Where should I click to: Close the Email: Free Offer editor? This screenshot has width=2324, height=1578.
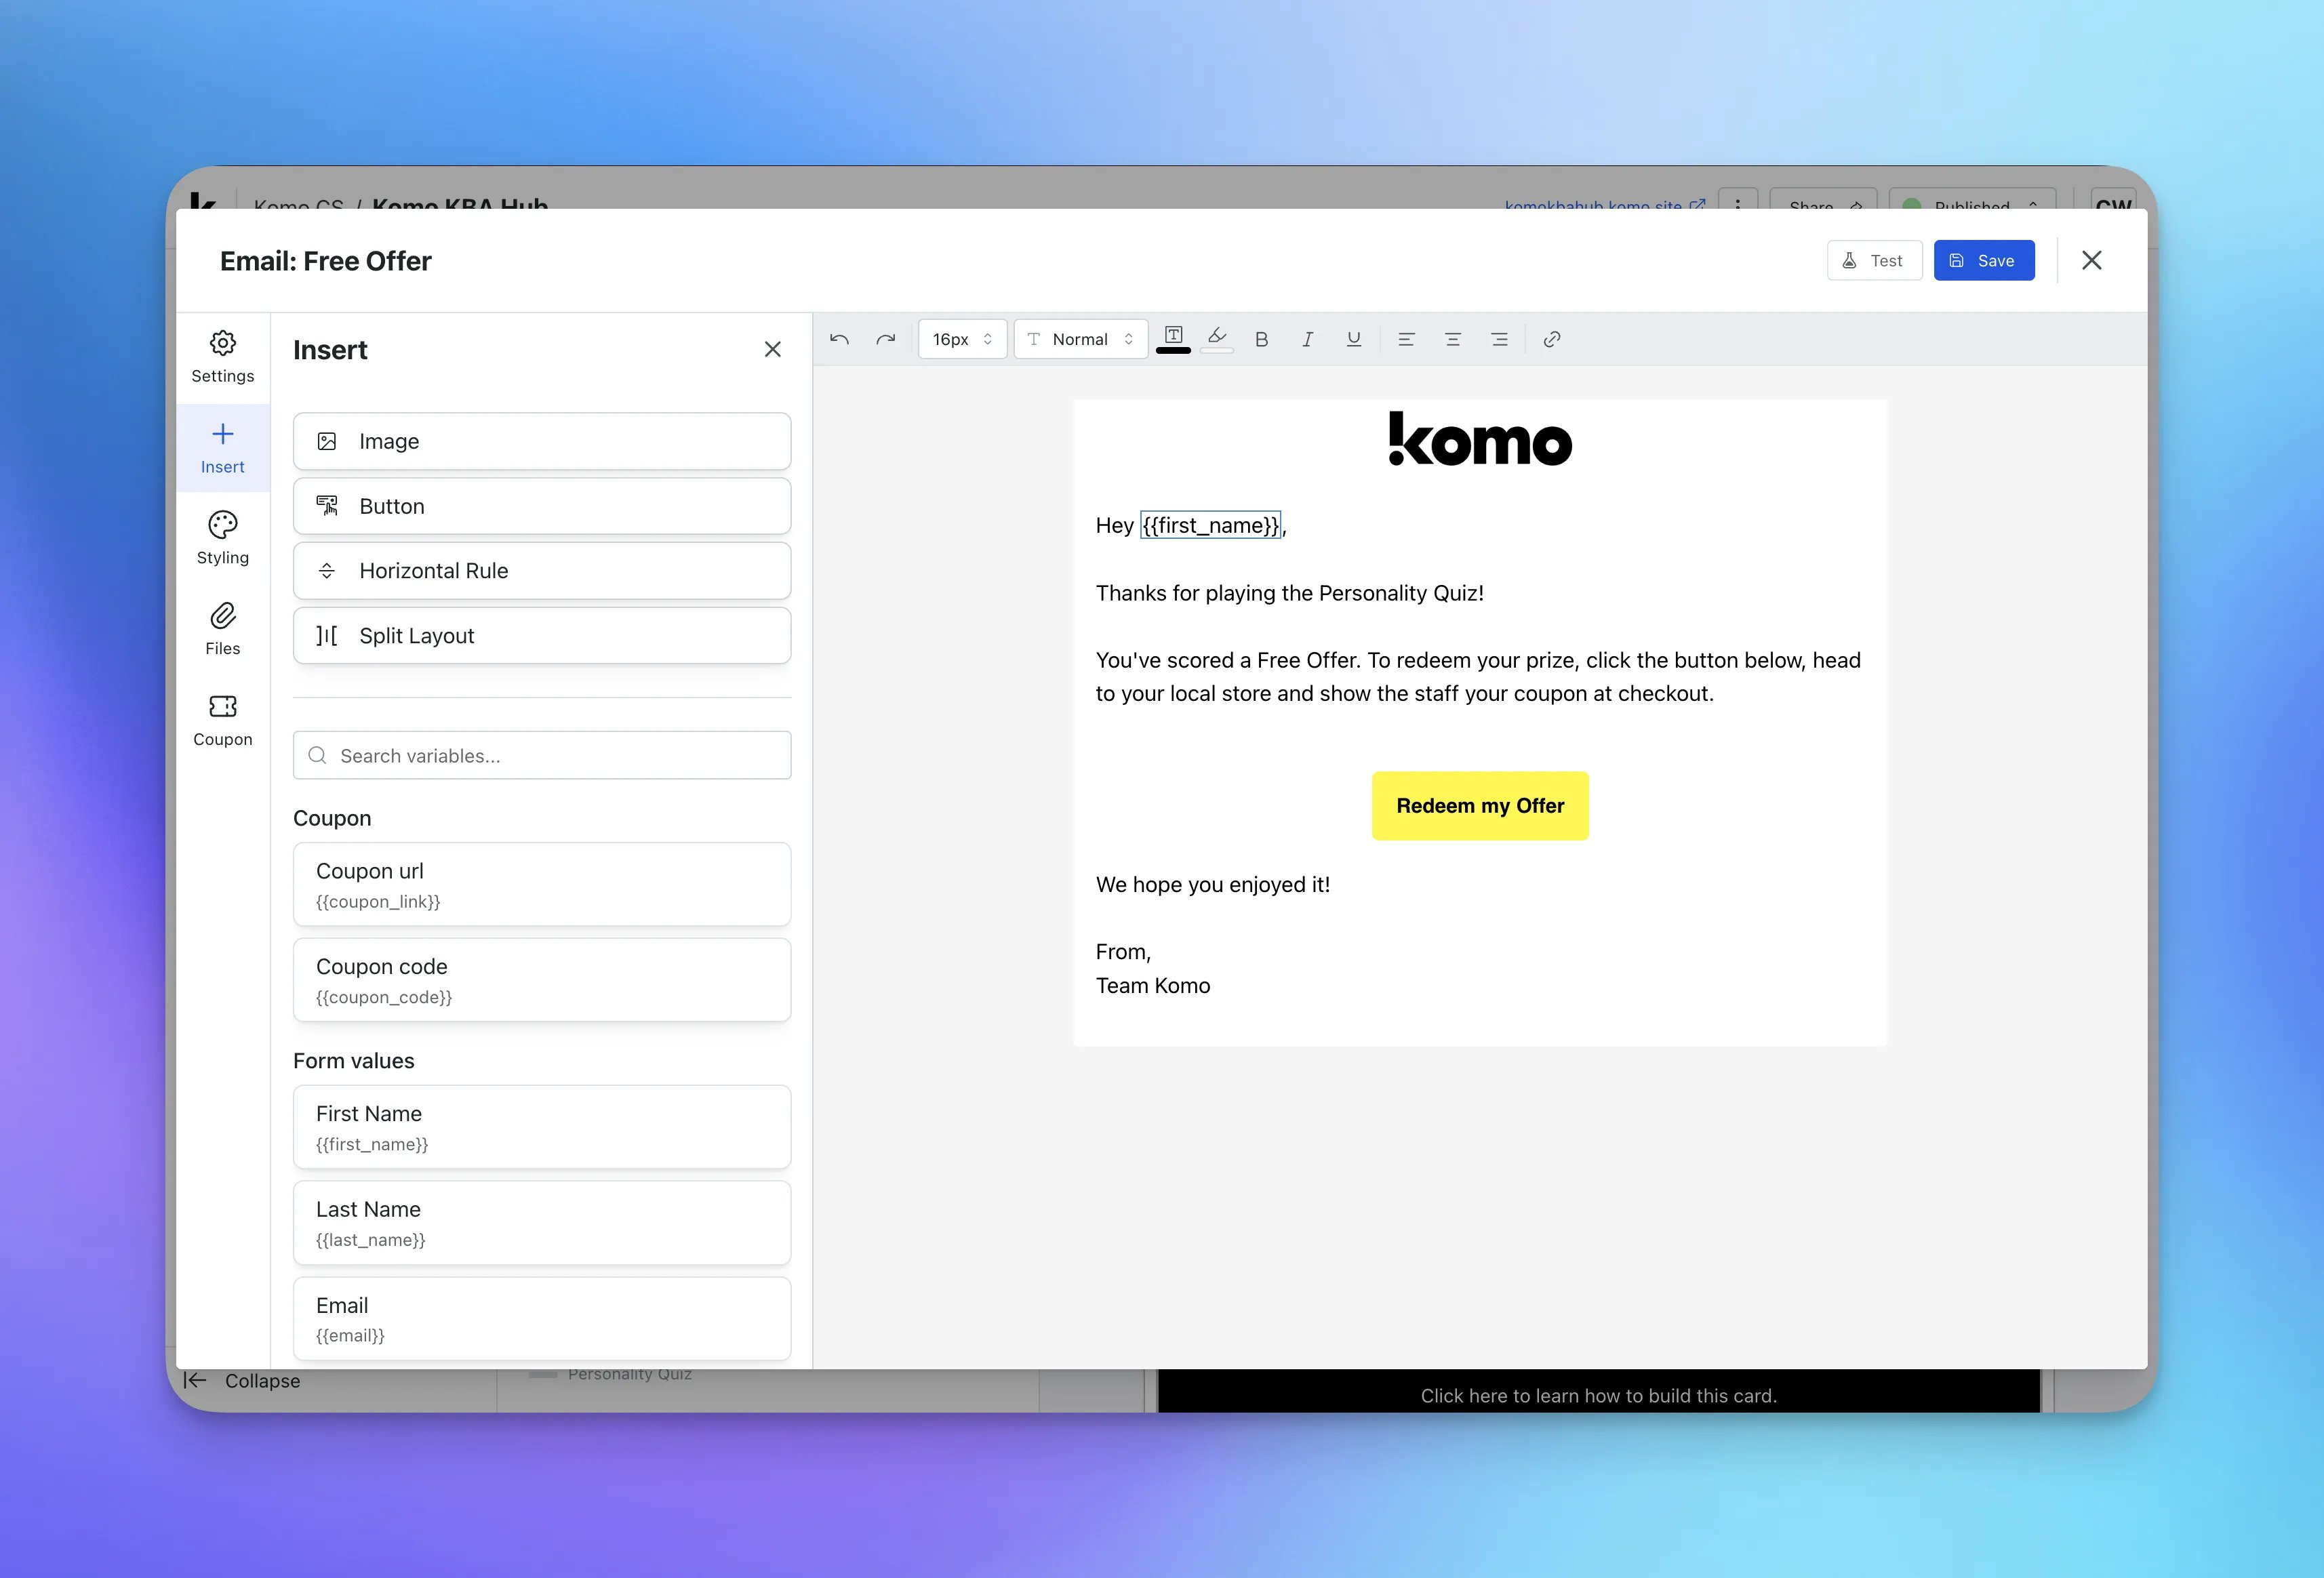2091,260
